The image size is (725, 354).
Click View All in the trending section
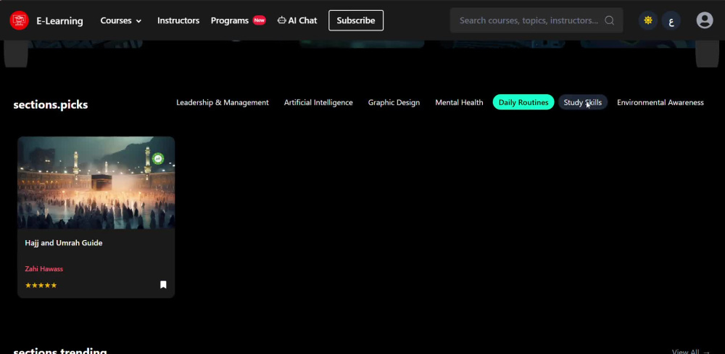click(x=690, y=351)
